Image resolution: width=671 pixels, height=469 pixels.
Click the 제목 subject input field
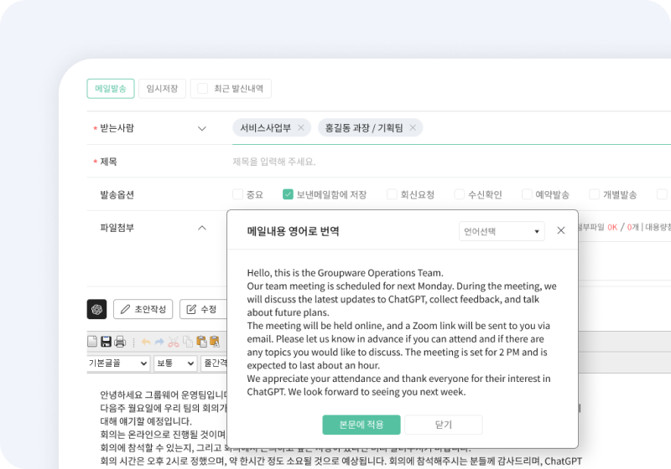point(451,162)
